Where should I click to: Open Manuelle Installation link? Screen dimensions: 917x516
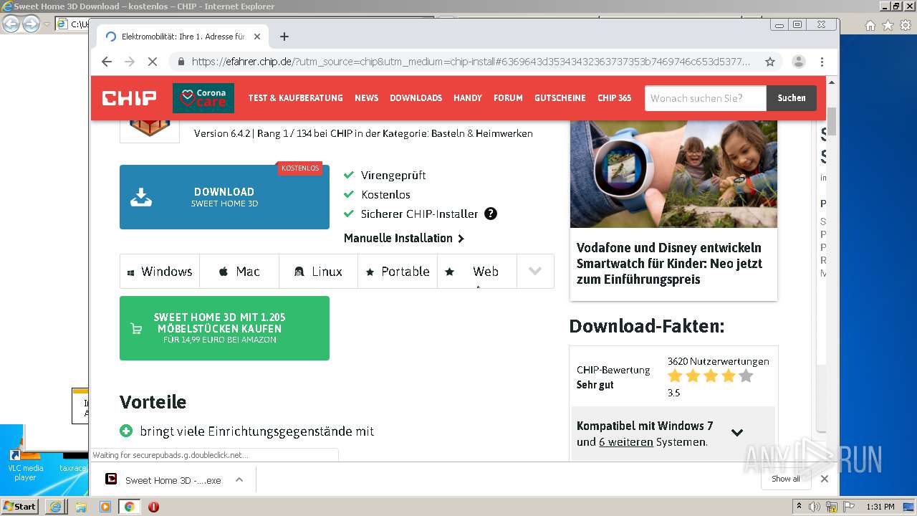pos(404,238)
